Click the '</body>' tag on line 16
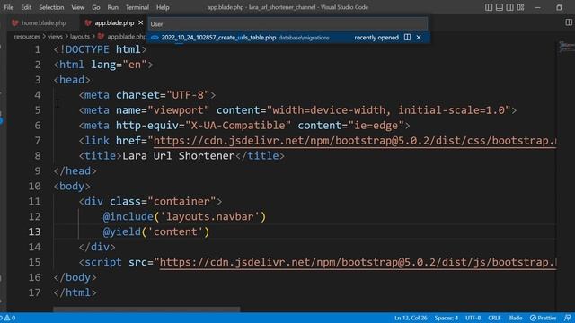 coord(75,277)
